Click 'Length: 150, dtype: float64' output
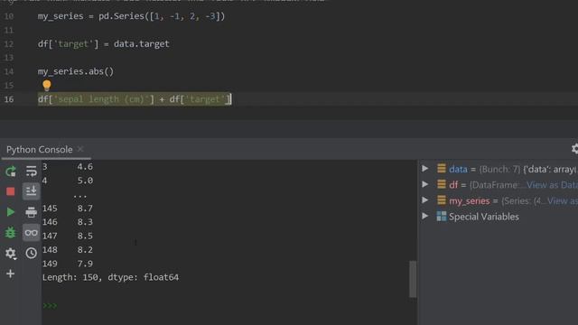 110,277
